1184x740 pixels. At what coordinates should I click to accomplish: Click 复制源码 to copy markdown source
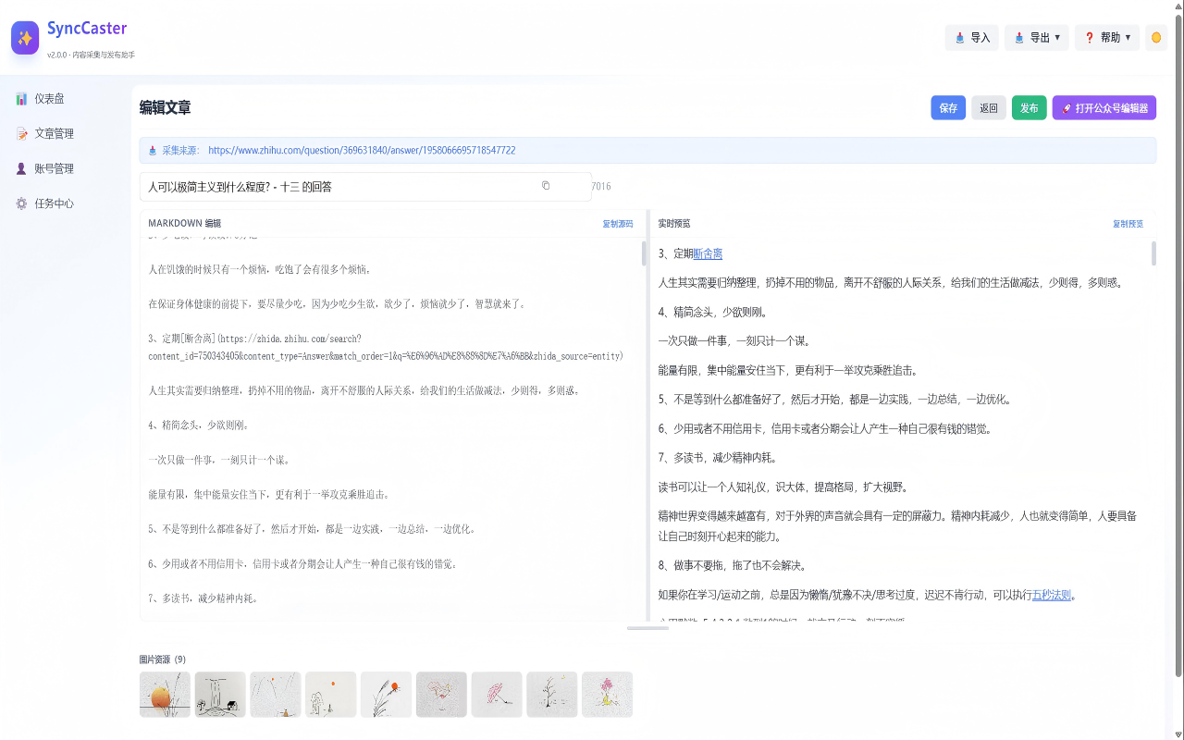pyautogui.click(x=617, y=223)
